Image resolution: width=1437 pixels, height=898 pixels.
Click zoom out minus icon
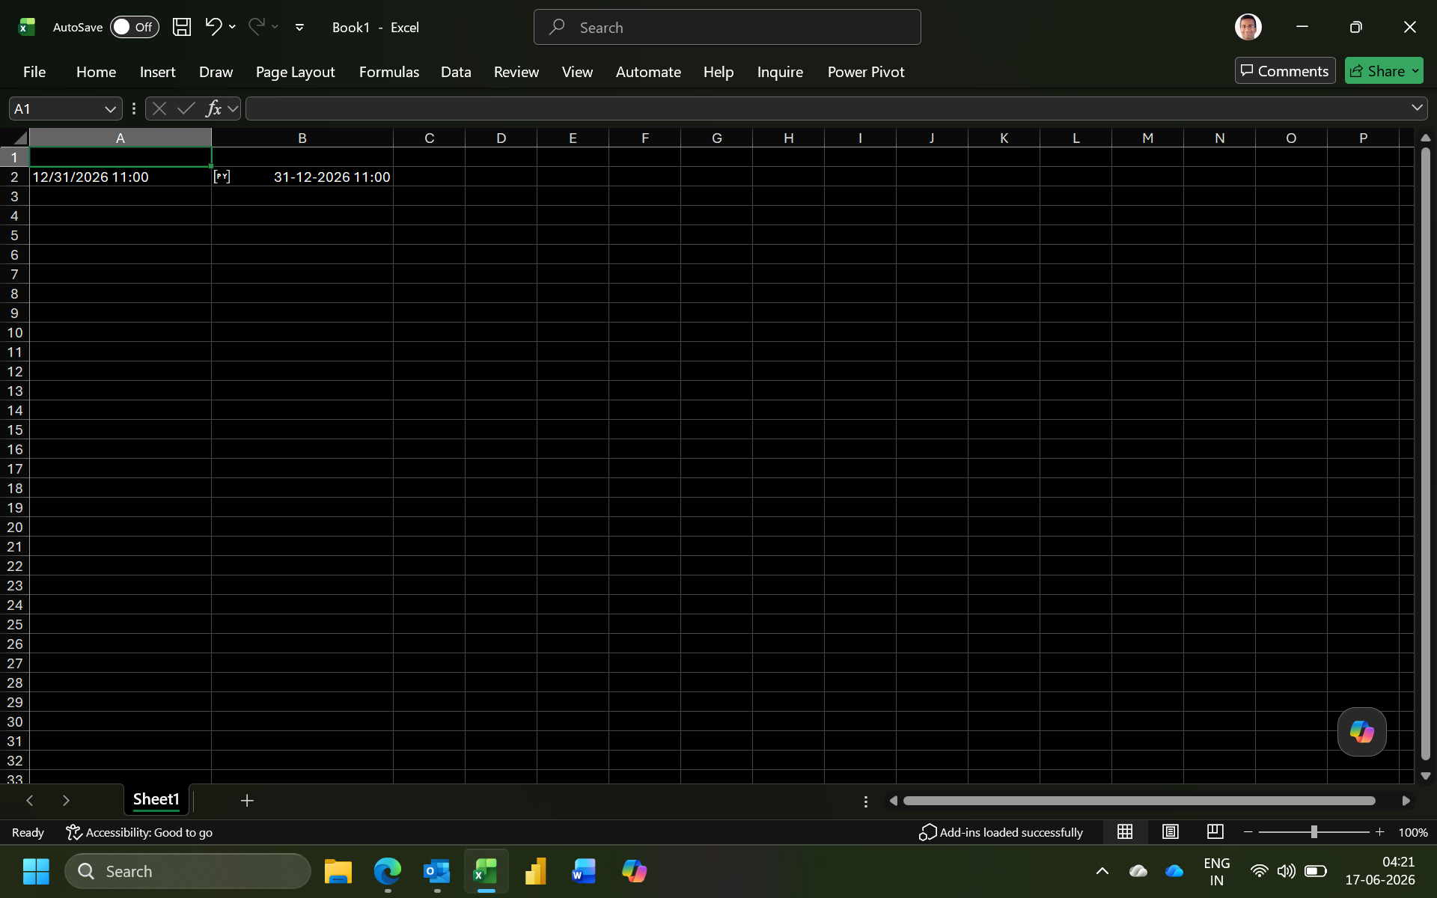point(1248,832)
